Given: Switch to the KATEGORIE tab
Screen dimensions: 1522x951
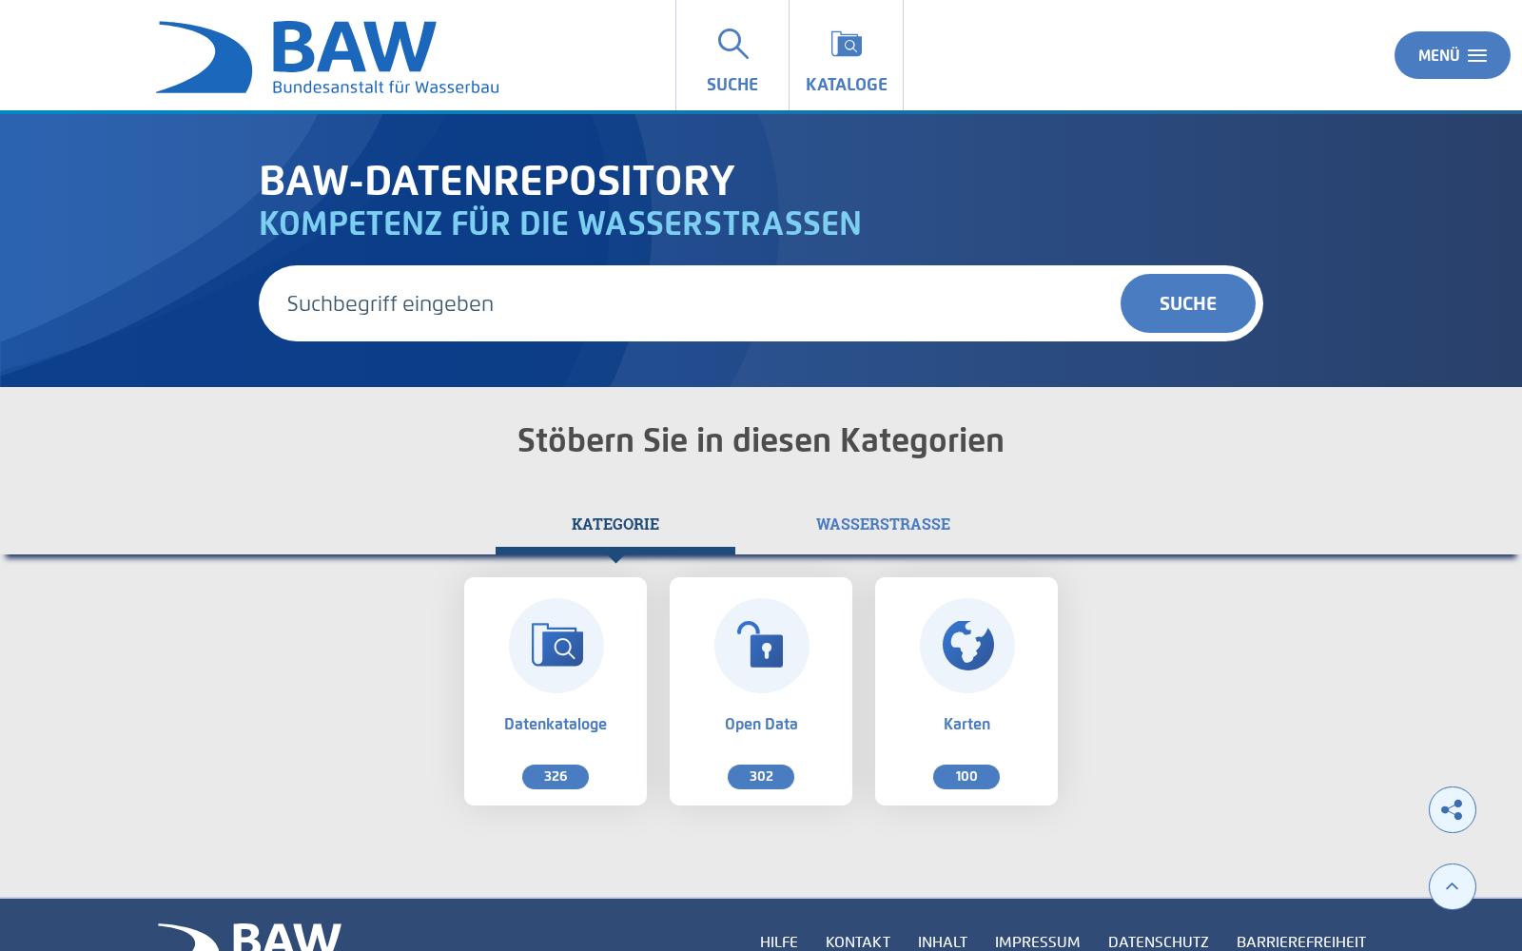Looking at the screenshot, I should click(615, 524).
